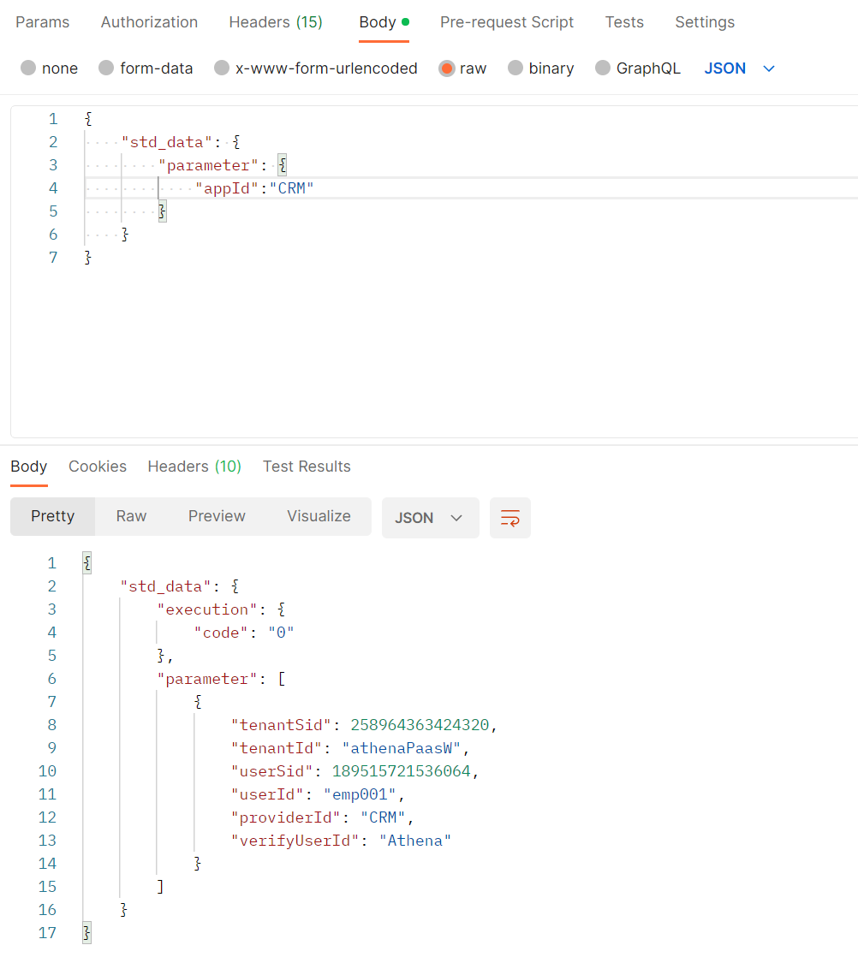Open the request Headers (15) tab

276,22
